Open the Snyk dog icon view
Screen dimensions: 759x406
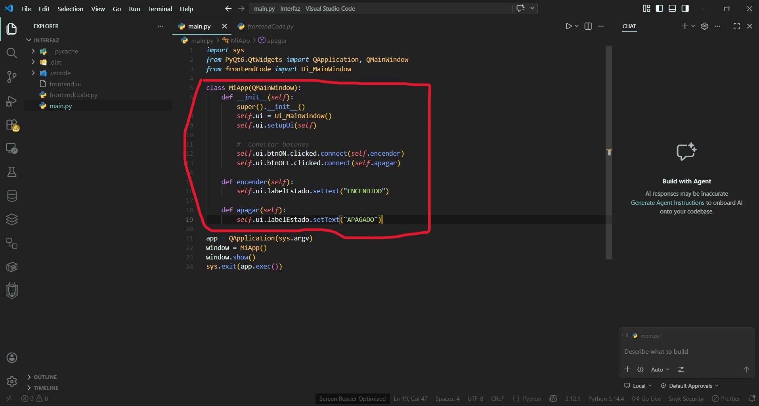coord(12,291)
